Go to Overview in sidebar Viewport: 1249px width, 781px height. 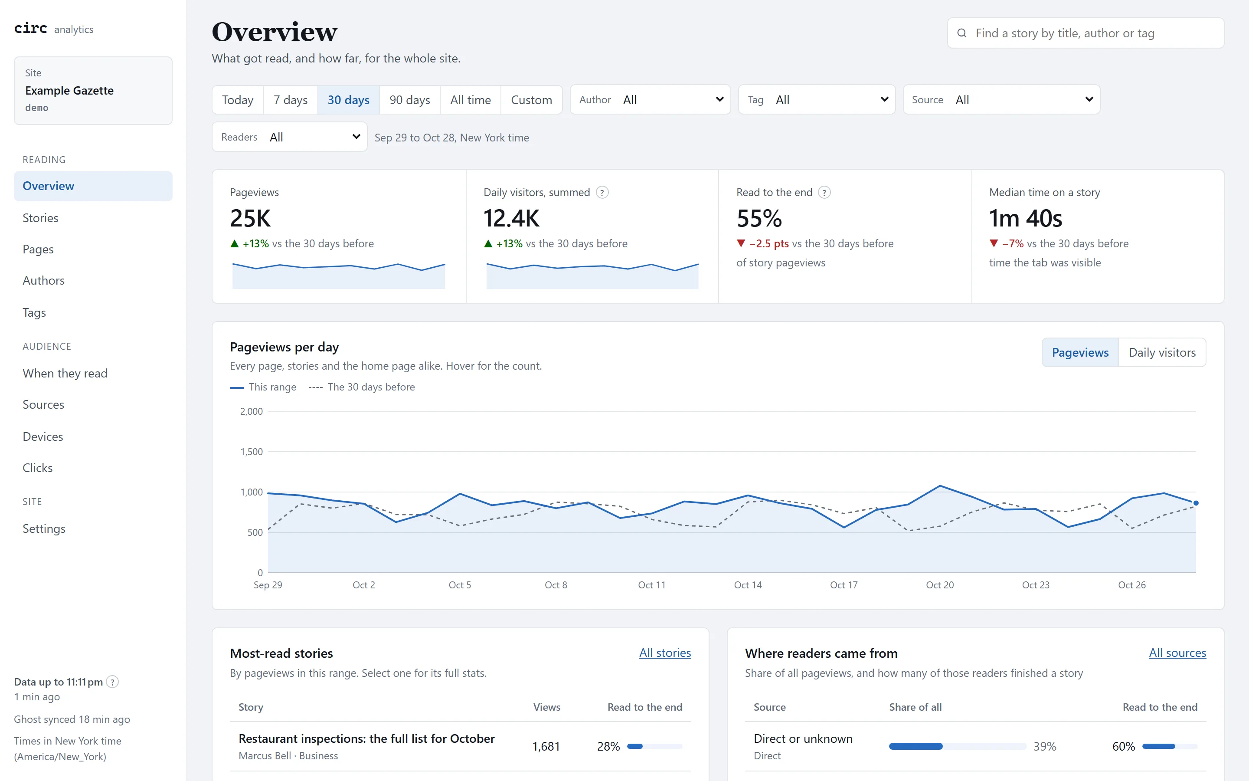[93, 186]
